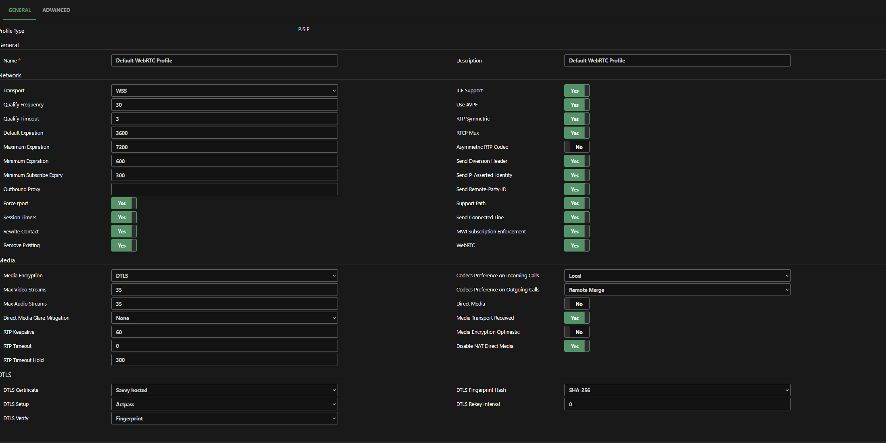Screen dimensions: 886x443
Task: Expand the DTLS Fingerprint Hash dropdown
Action: click(x=677, y=390)
